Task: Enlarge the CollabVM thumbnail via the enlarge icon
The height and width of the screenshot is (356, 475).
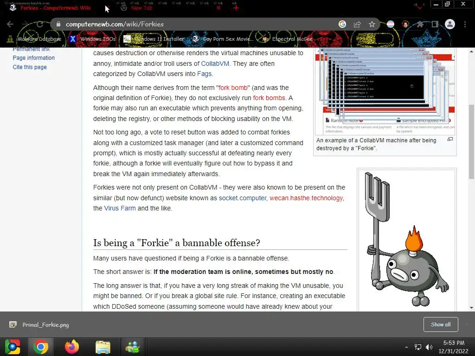Action: 450,139
